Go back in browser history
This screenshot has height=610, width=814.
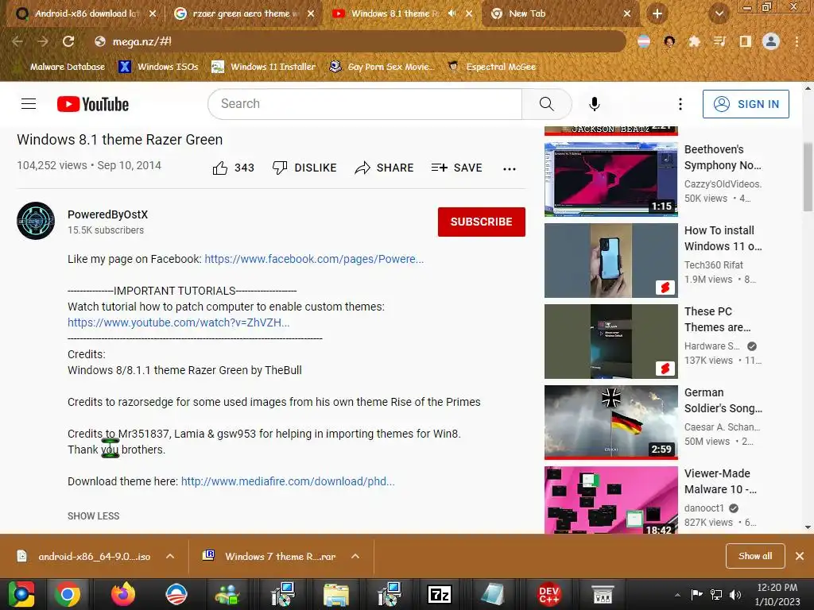[x=17, y=41]
